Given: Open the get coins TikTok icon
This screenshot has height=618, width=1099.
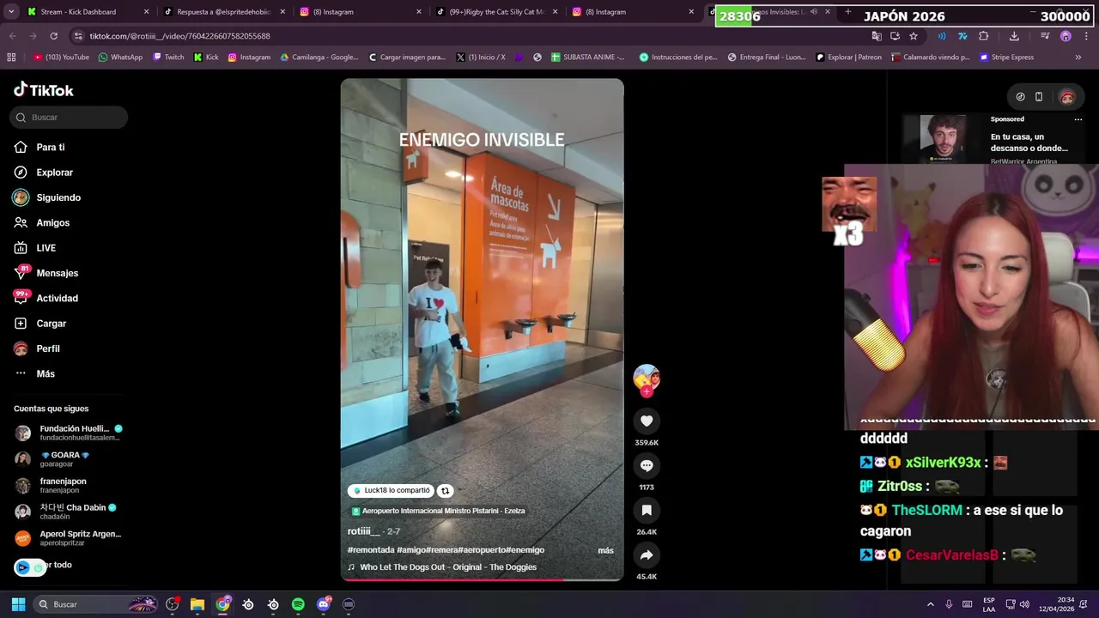Looking at the screenshot, I should point(1020,97).
